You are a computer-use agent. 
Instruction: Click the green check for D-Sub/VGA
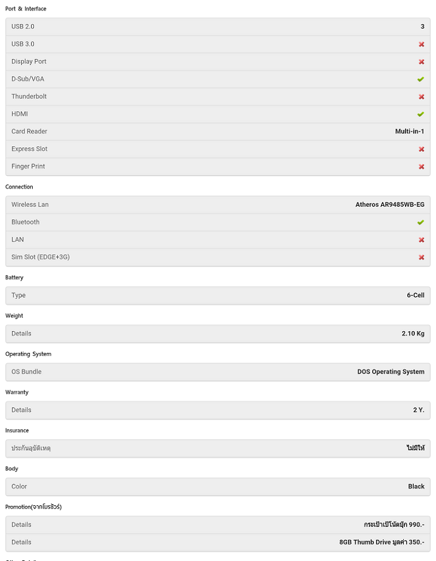click(421, 79)
